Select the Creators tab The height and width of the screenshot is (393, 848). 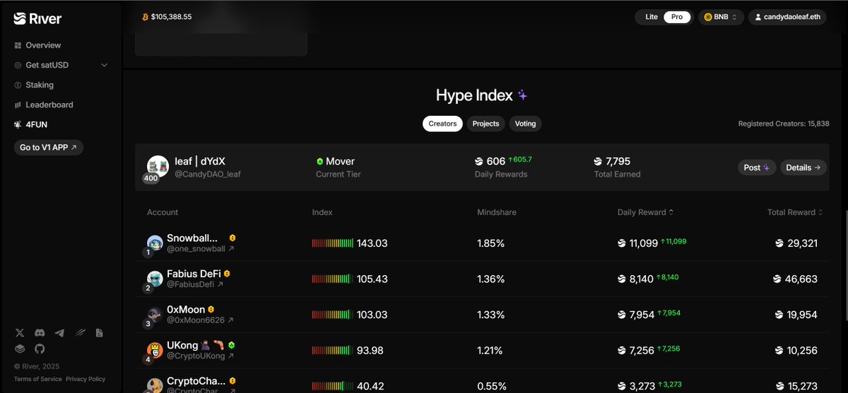click(x=442, y=123)
